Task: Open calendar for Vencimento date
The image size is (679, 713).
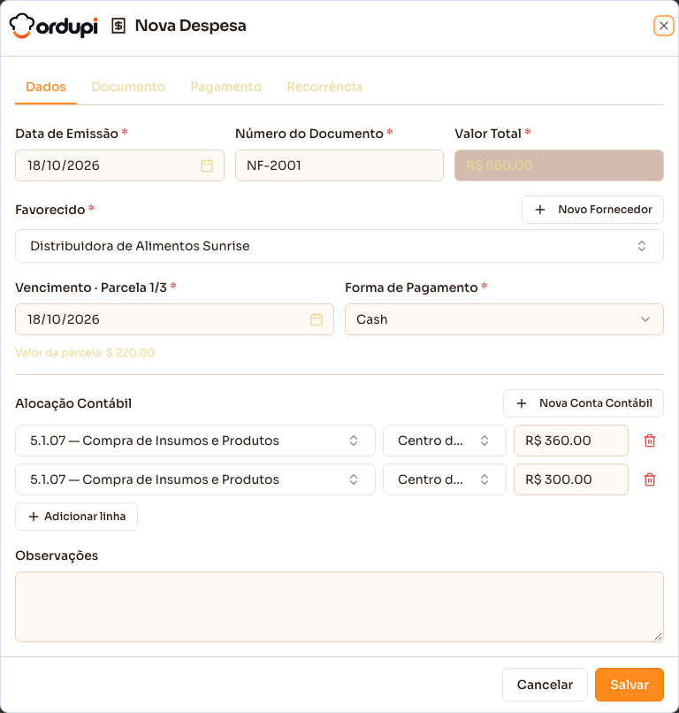Action: pos(317,319)
